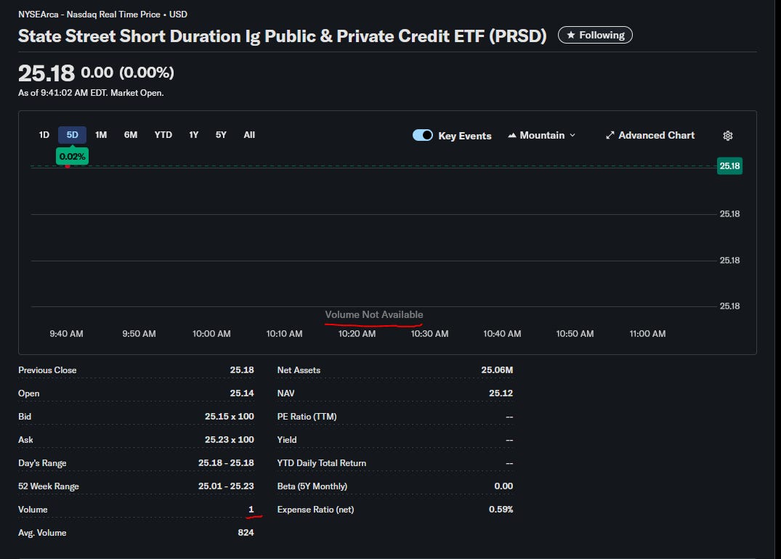Select the YTD range tab
Viewport: 781px width, 559px height.
tap(163, 135)
